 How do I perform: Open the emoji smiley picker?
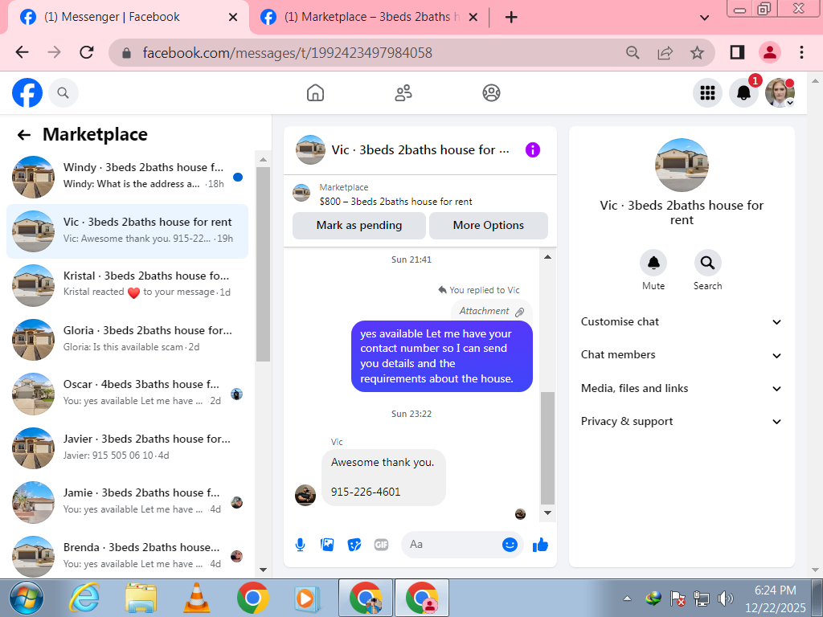pyautogui.click(x=510, y=545)
